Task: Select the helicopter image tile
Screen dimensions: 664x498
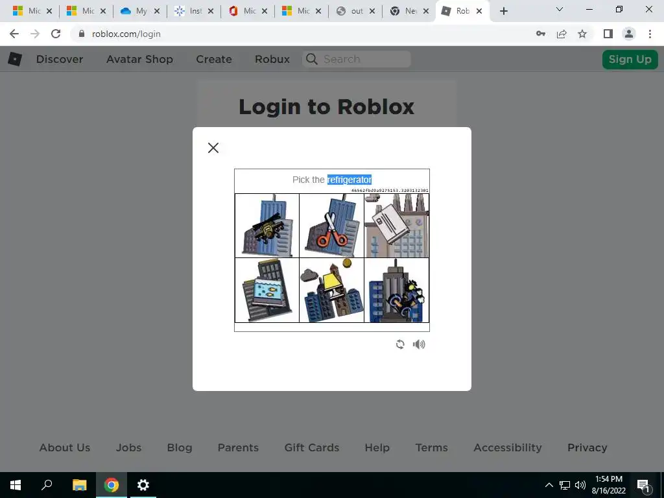Action: [x=267, y=226]
